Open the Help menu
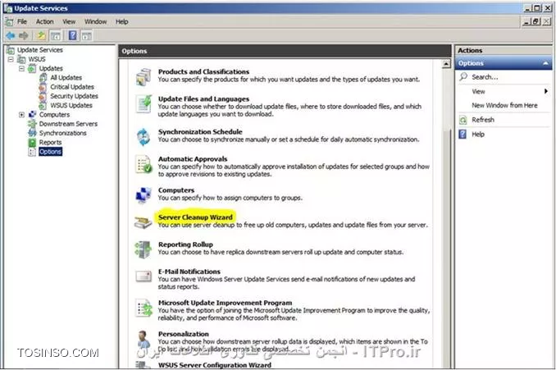Viewport: 556px width, 370px height. pos(121,21)
